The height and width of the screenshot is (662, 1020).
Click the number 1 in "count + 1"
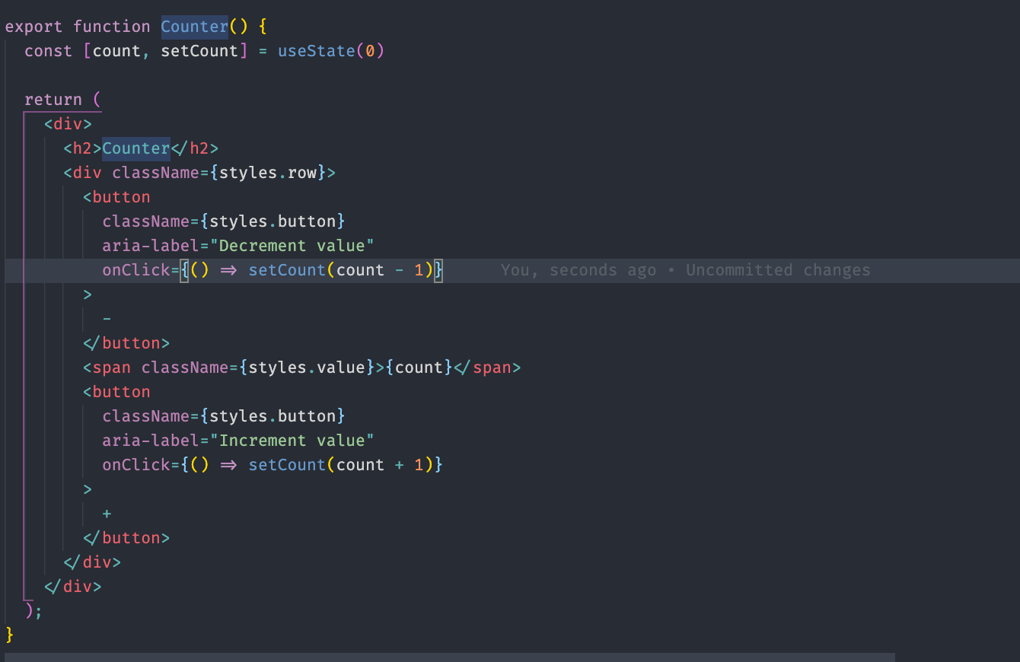click(x=419, y=465)
